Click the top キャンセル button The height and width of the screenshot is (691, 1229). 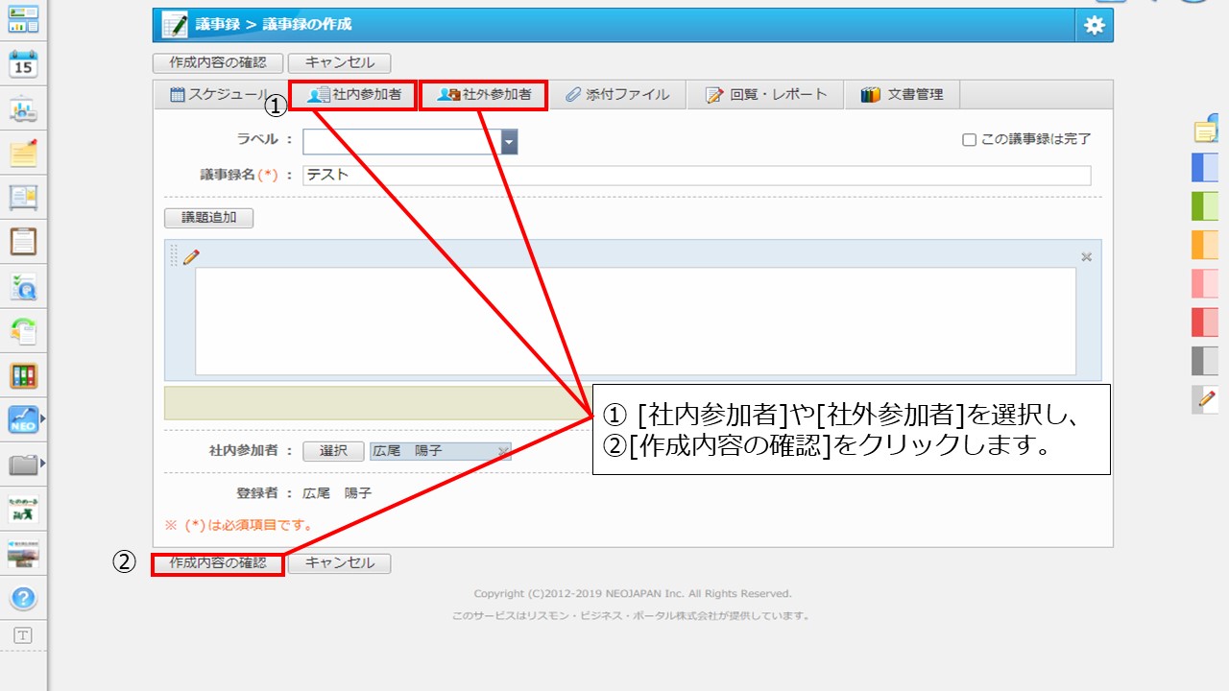point(339,63)
